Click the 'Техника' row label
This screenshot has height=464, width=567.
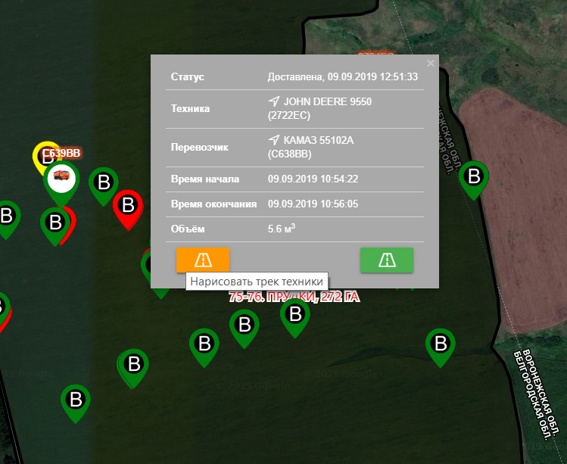190,108
